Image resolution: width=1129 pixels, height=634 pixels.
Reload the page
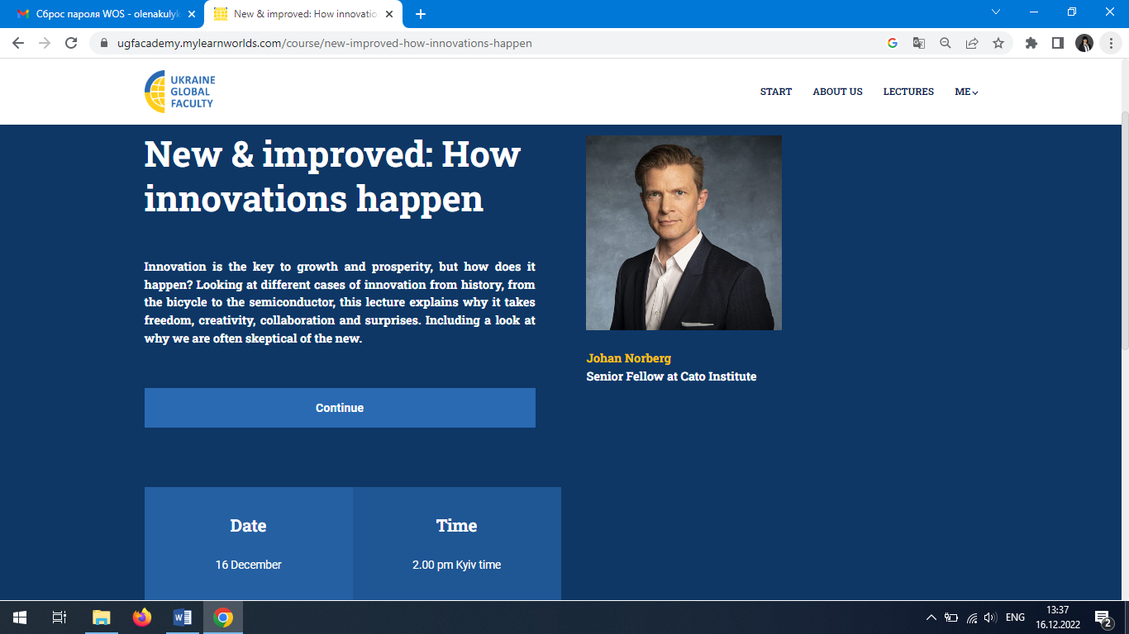point(71,43)
